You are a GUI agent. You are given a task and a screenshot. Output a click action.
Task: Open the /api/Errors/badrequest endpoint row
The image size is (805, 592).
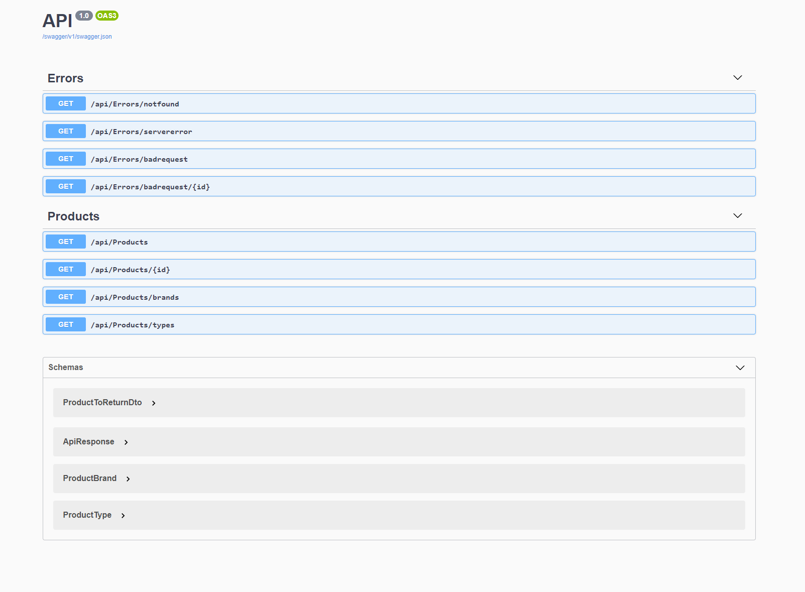(399, 159)
